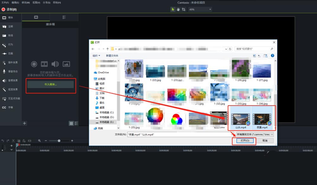Open the Organize (组织) dropdown menu
This screenshot has height=185, width=317.
tap(96, 56)
